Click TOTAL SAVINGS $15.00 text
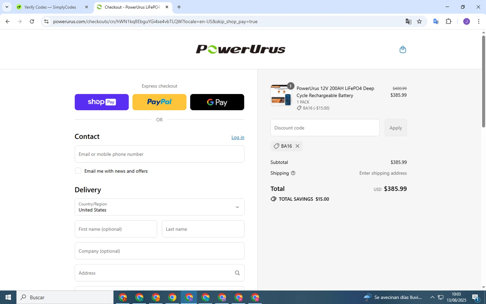The height and width of the screenshot is (304, 486). pos(304,199)
